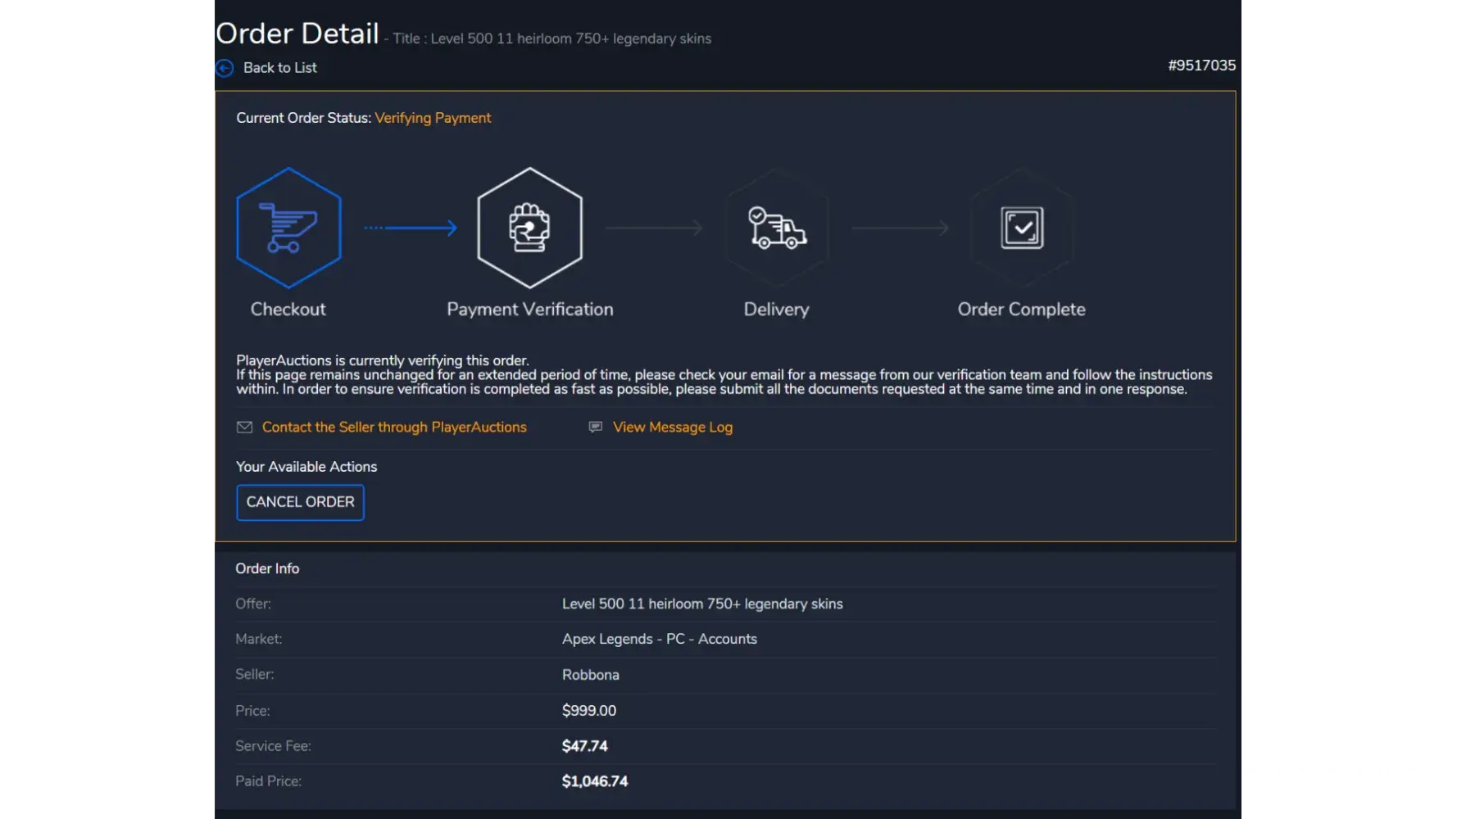This screenshot has height=819, width=1457.
Task: Click the blue arrow after Checkout step
Action: (411, 228)
